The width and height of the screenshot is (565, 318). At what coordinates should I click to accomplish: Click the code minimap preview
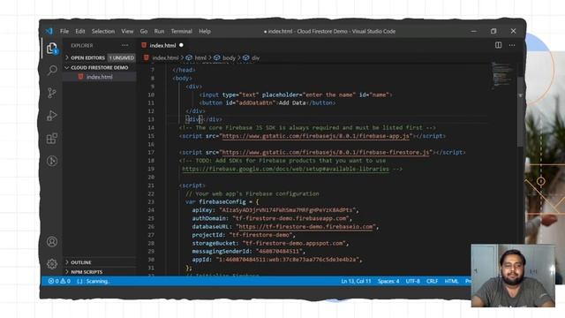pos(502,76)
